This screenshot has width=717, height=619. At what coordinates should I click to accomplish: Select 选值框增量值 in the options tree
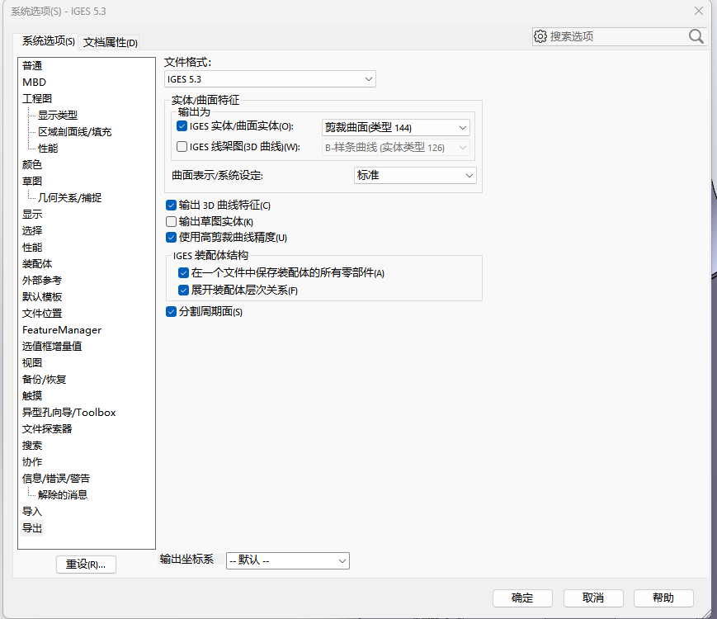click(x=52, y=347)
